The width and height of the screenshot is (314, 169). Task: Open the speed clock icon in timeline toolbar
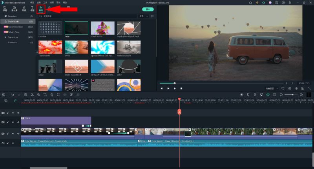pyautogui.click(x=52, y=95)
